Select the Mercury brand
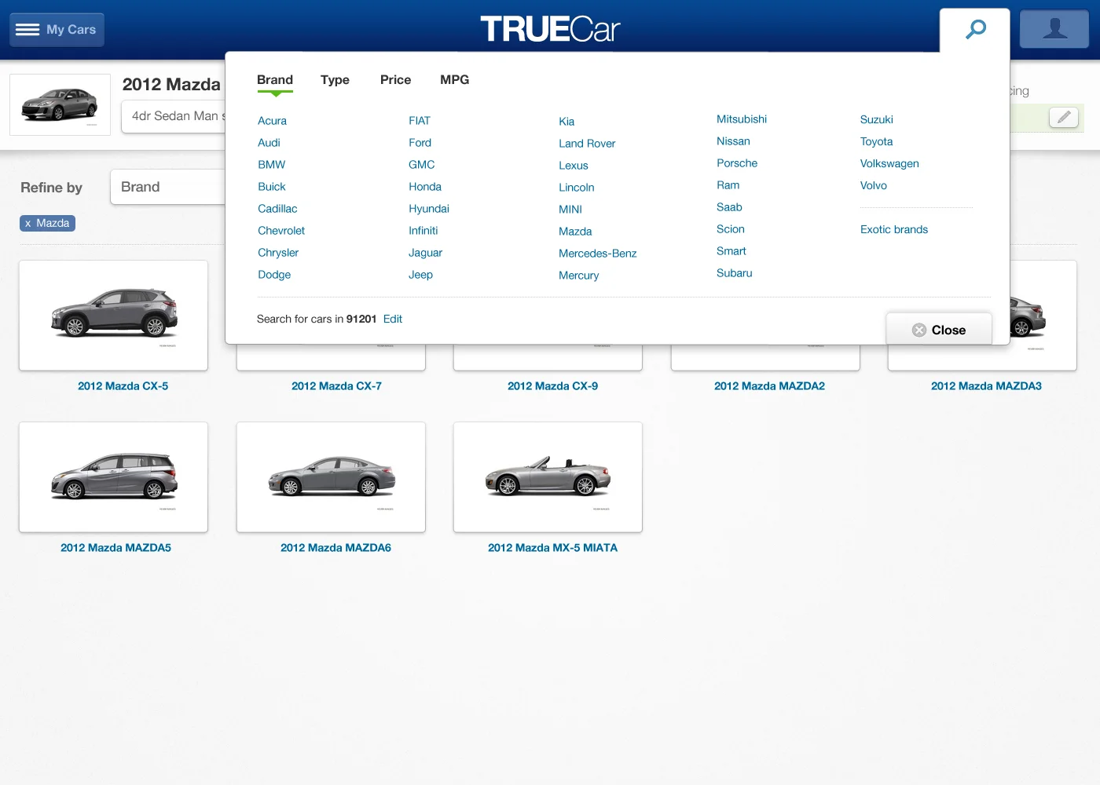Viewport: 1100px width, 785px height. tap(579, 276)
